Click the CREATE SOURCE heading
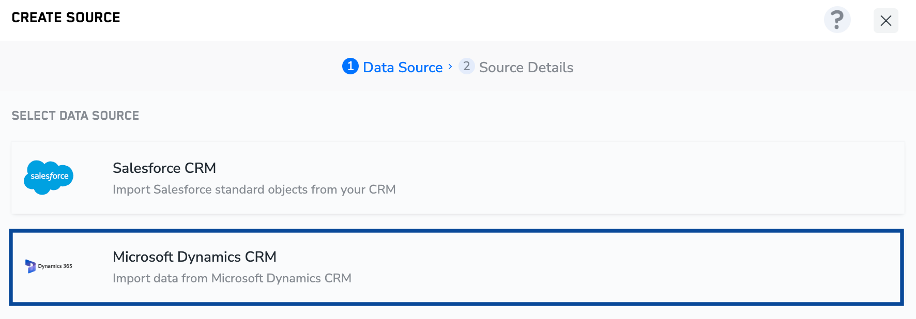Image resolution: width=916 pixels, height=319 pixels. point(66,18)
